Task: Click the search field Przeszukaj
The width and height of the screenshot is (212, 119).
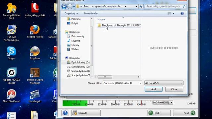Action: [x=164, y=6]
